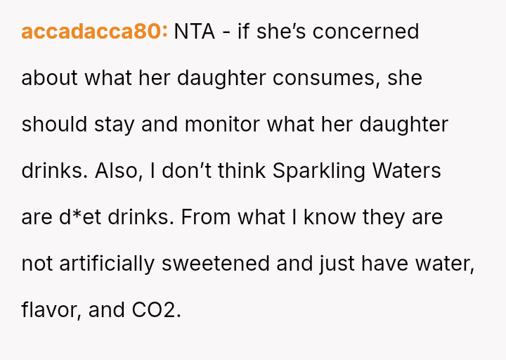Click the word know in fifth line
This screenshot has width=506, height=360.
pos(330,217)
